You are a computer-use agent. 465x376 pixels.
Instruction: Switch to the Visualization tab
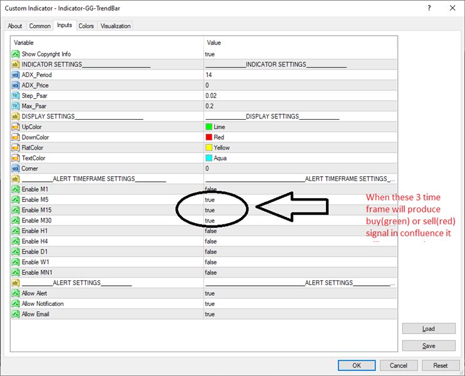(x=115, y=26)
